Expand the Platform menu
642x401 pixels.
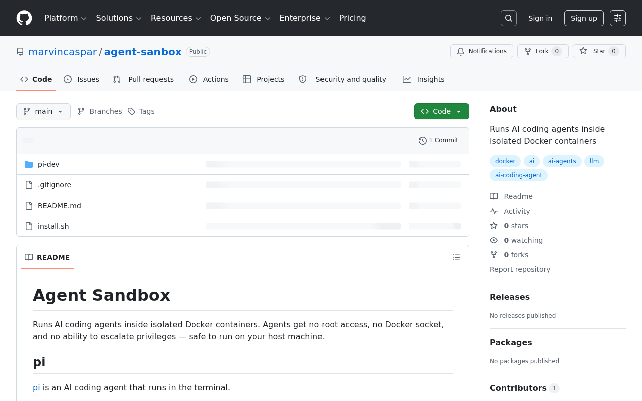pyautogui.click(x=65, y=18)
